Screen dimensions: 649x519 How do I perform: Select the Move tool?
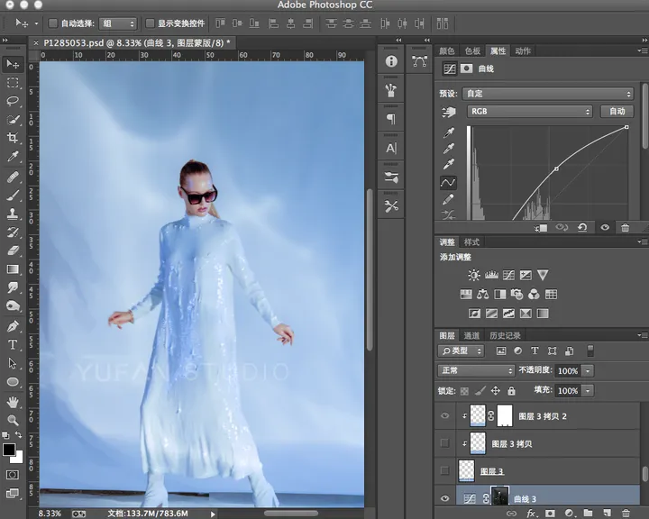(x=13, y=64)
